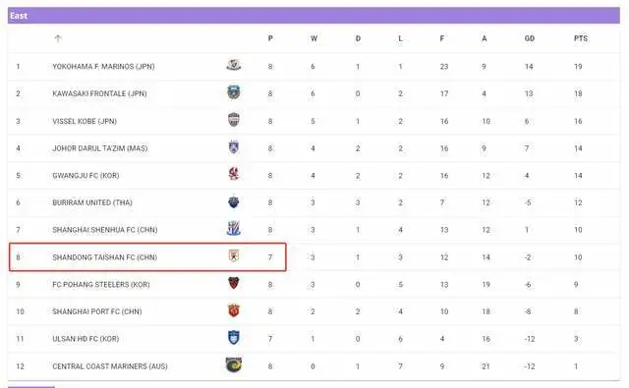Click the Vissel Kobe club badge

(234, 120)
